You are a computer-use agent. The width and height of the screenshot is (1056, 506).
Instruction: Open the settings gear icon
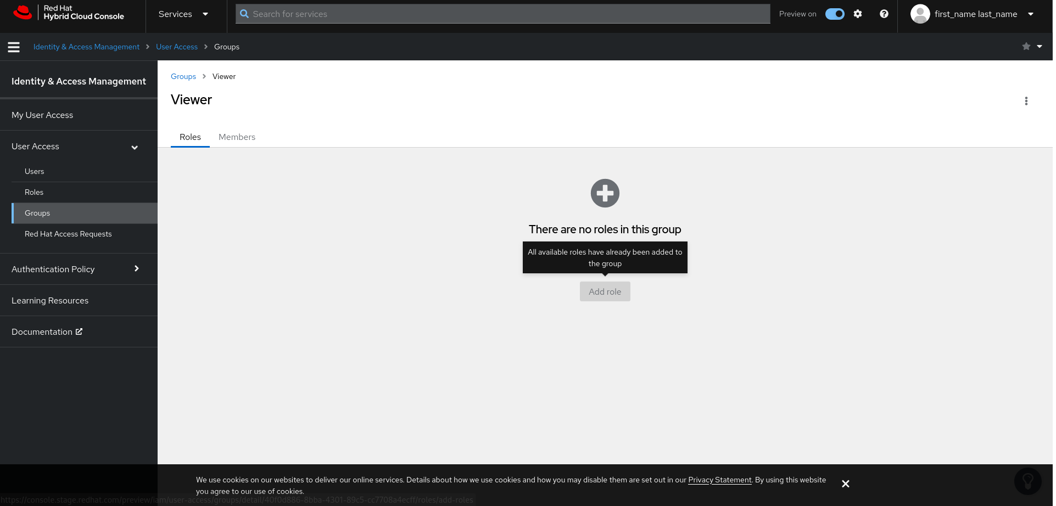click(858, 14)
